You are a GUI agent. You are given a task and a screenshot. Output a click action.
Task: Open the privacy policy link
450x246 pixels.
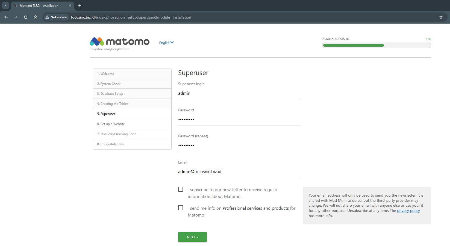click(x=408, y=211)
